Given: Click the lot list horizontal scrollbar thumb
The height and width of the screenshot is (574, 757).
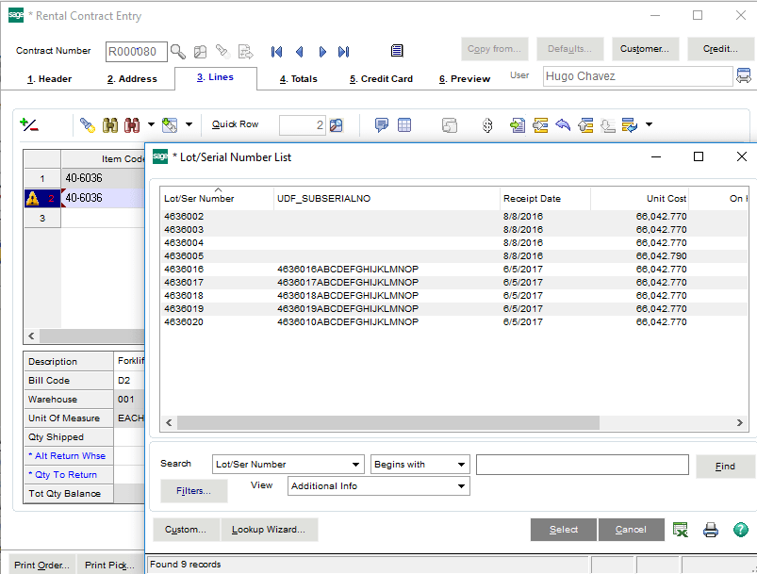Looking at the screenshot, I should [388, 423].
